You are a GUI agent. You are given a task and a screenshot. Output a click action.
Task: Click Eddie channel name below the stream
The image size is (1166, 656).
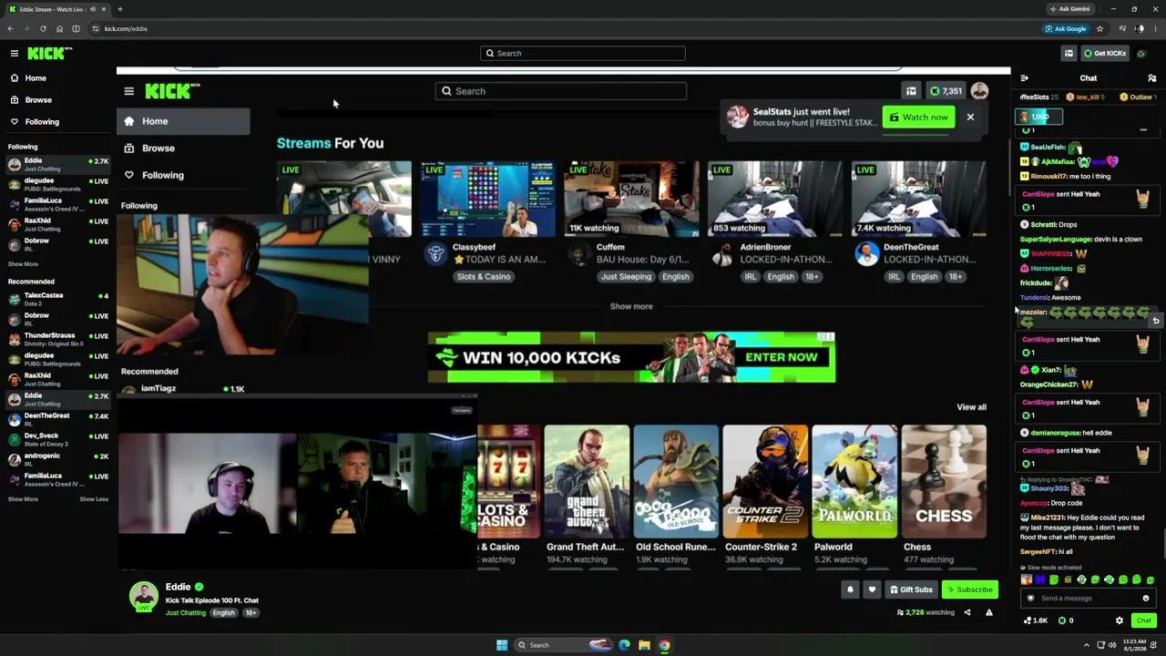click(x=178, y=588)
